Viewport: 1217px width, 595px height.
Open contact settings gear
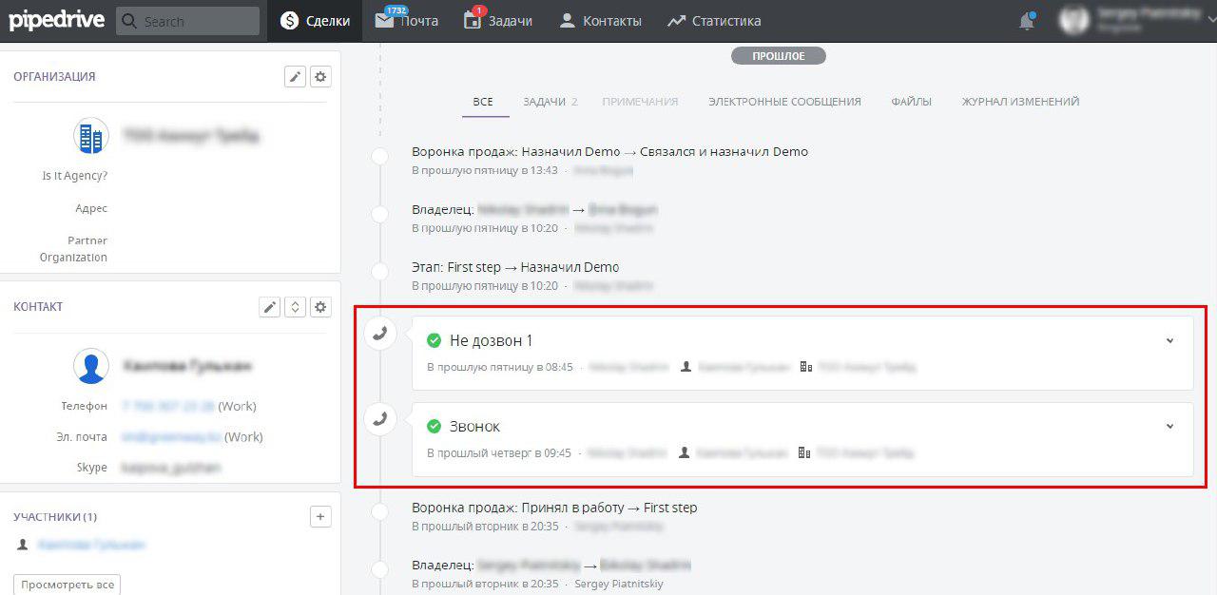coord(320,306)
